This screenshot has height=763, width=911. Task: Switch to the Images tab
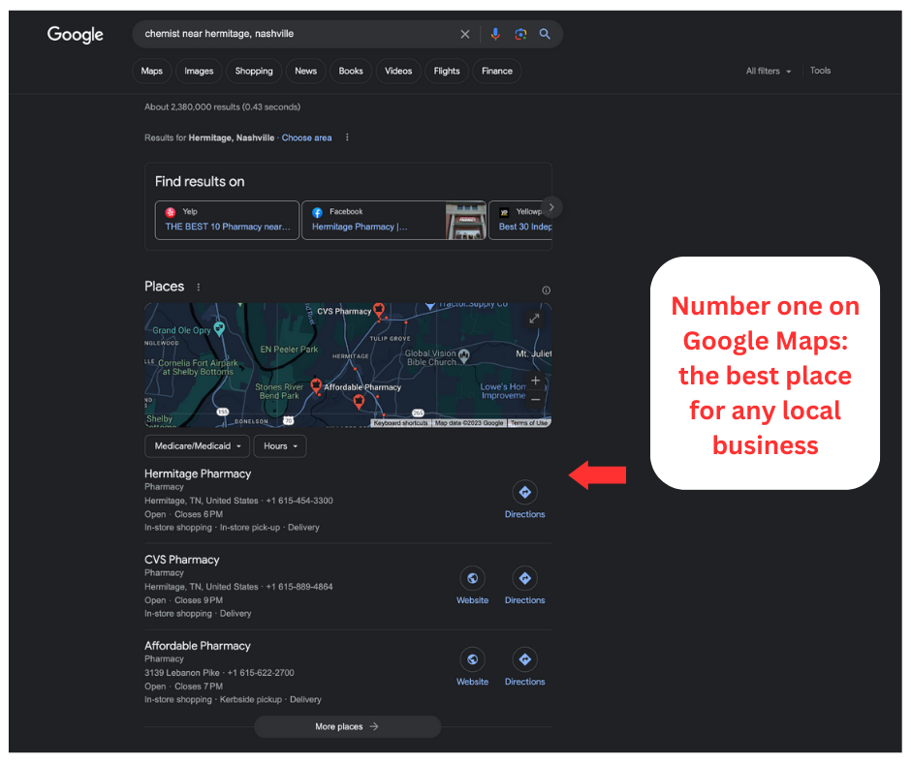coord(199,71)
